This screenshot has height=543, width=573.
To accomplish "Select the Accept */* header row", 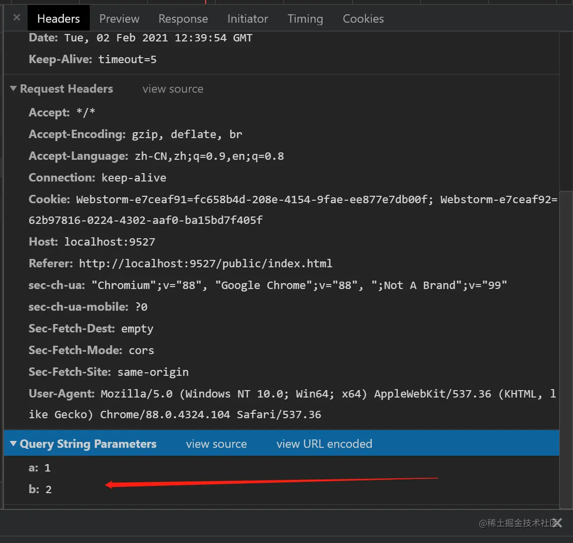I will 62,112.
